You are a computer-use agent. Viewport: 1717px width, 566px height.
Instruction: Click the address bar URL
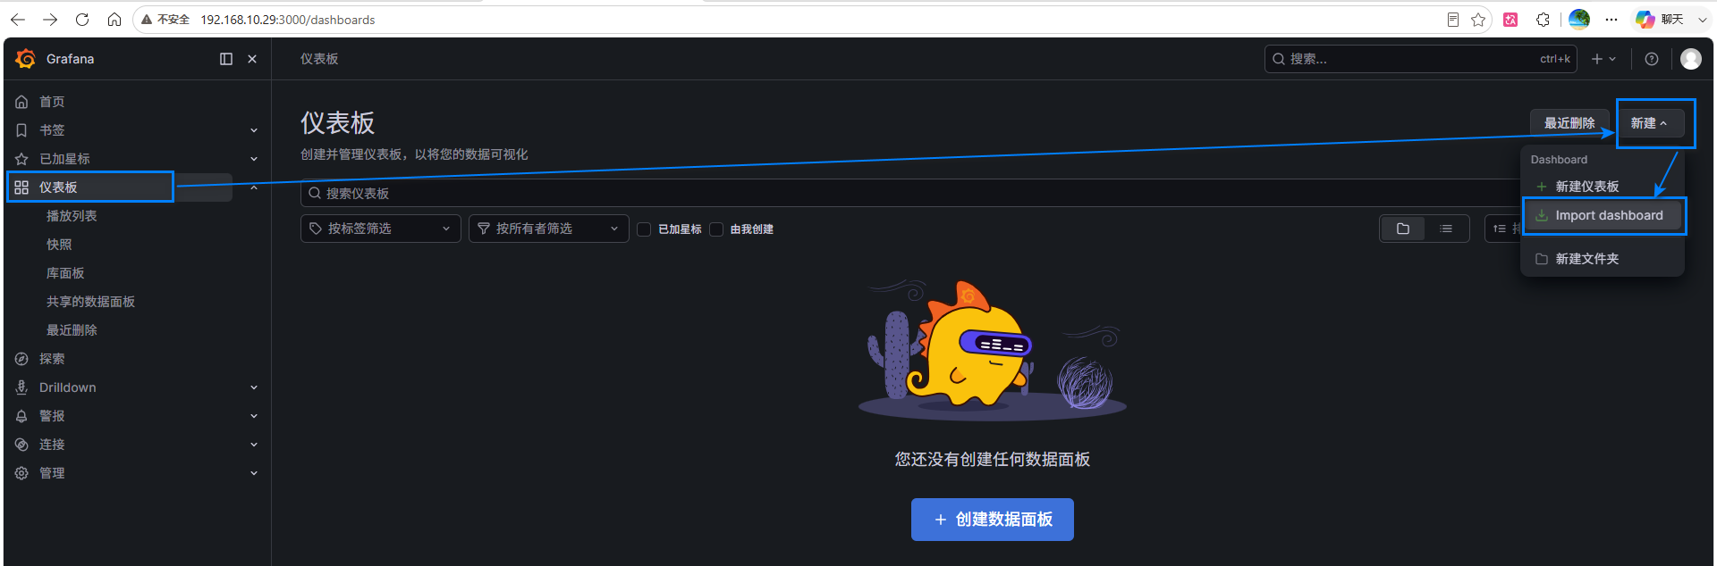(x=288, y=20)
